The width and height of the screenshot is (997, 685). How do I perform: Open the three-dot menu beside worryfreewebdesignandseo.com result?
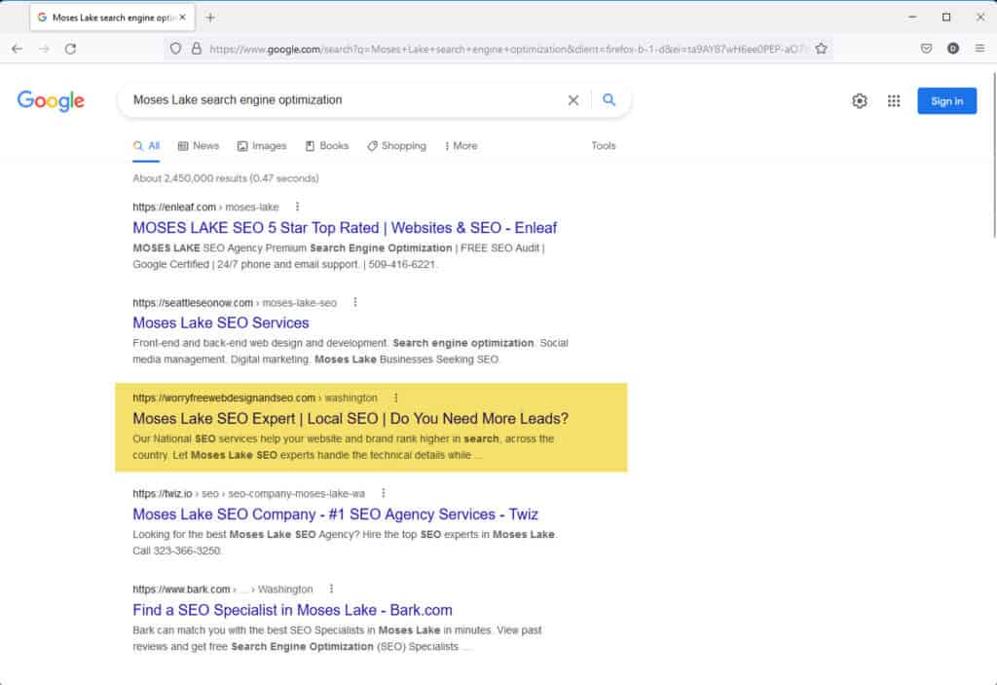pyautogui.click(x=395, y=398)
